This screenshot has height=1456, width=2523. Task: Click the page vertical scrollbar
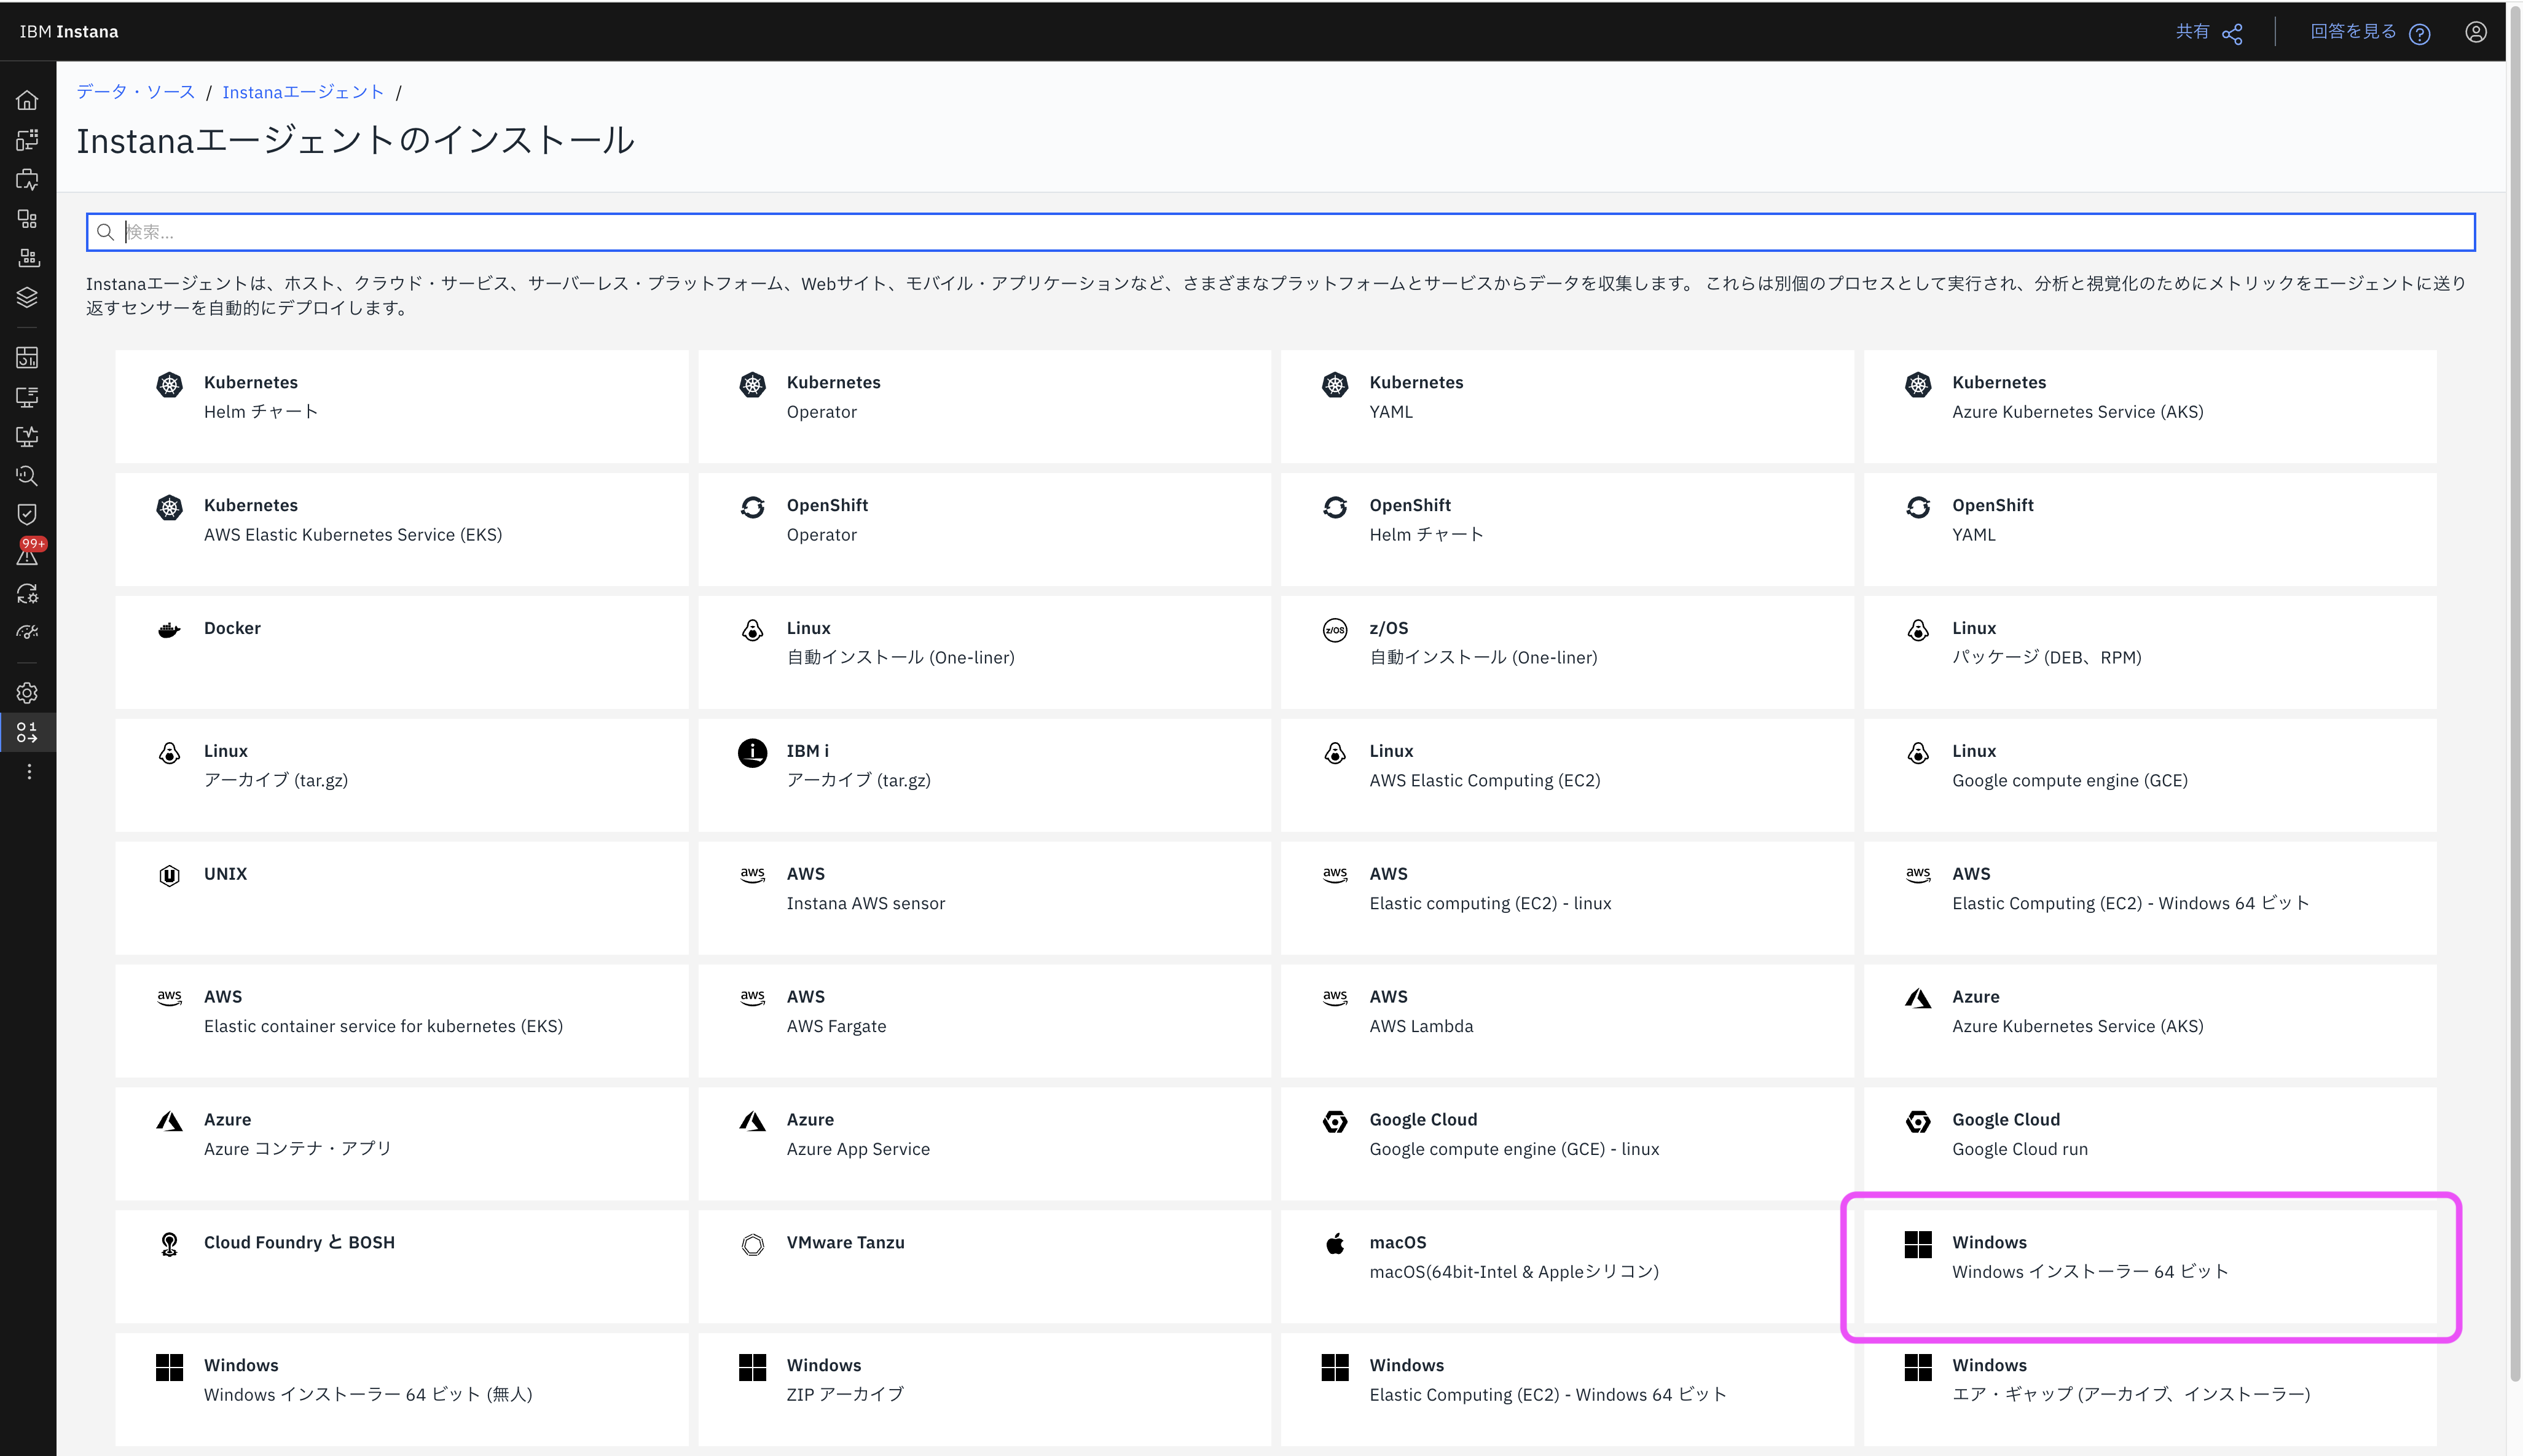[x=2514, y=700]
